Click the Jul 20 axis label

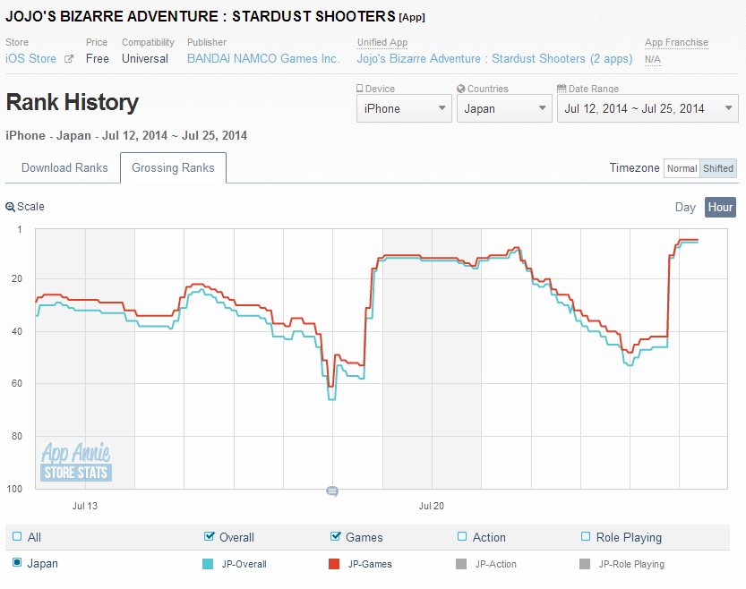(x=431, y=506)
